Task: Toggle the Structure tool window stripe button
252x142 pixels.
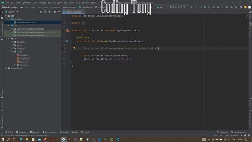Action: [x=2, y=93]
